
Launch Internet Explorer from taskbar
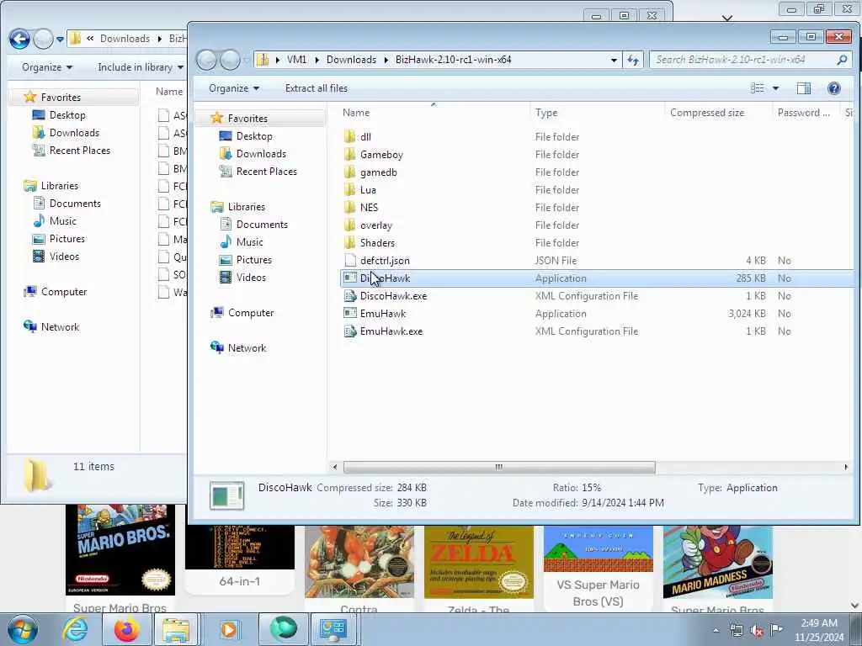75,629
